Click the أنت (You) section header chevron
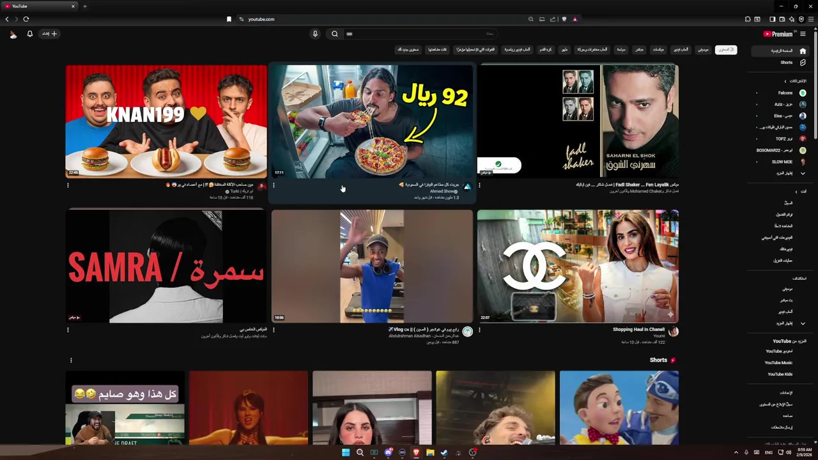Image resolution: width=818 pixels, height=460 pixels. pyautogui.click(x=796, y=192)
